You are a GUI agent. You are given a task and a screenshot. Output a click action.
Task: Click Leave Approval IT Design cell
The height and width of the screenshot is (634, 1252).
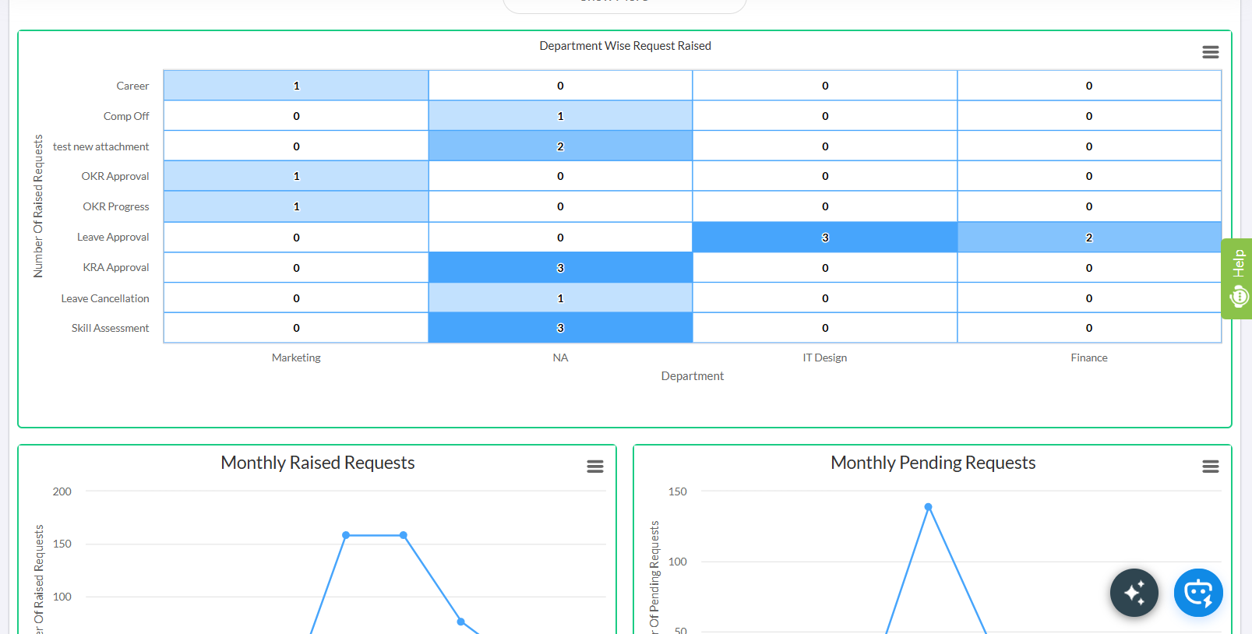click(825, 238)
